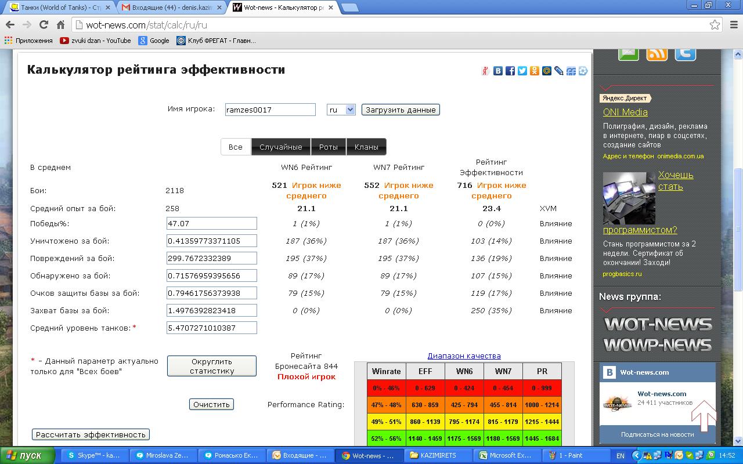Close the Wot-news calculator tab
The height and width of the screenshot is (464, 743).
click(x=331, y=8)
